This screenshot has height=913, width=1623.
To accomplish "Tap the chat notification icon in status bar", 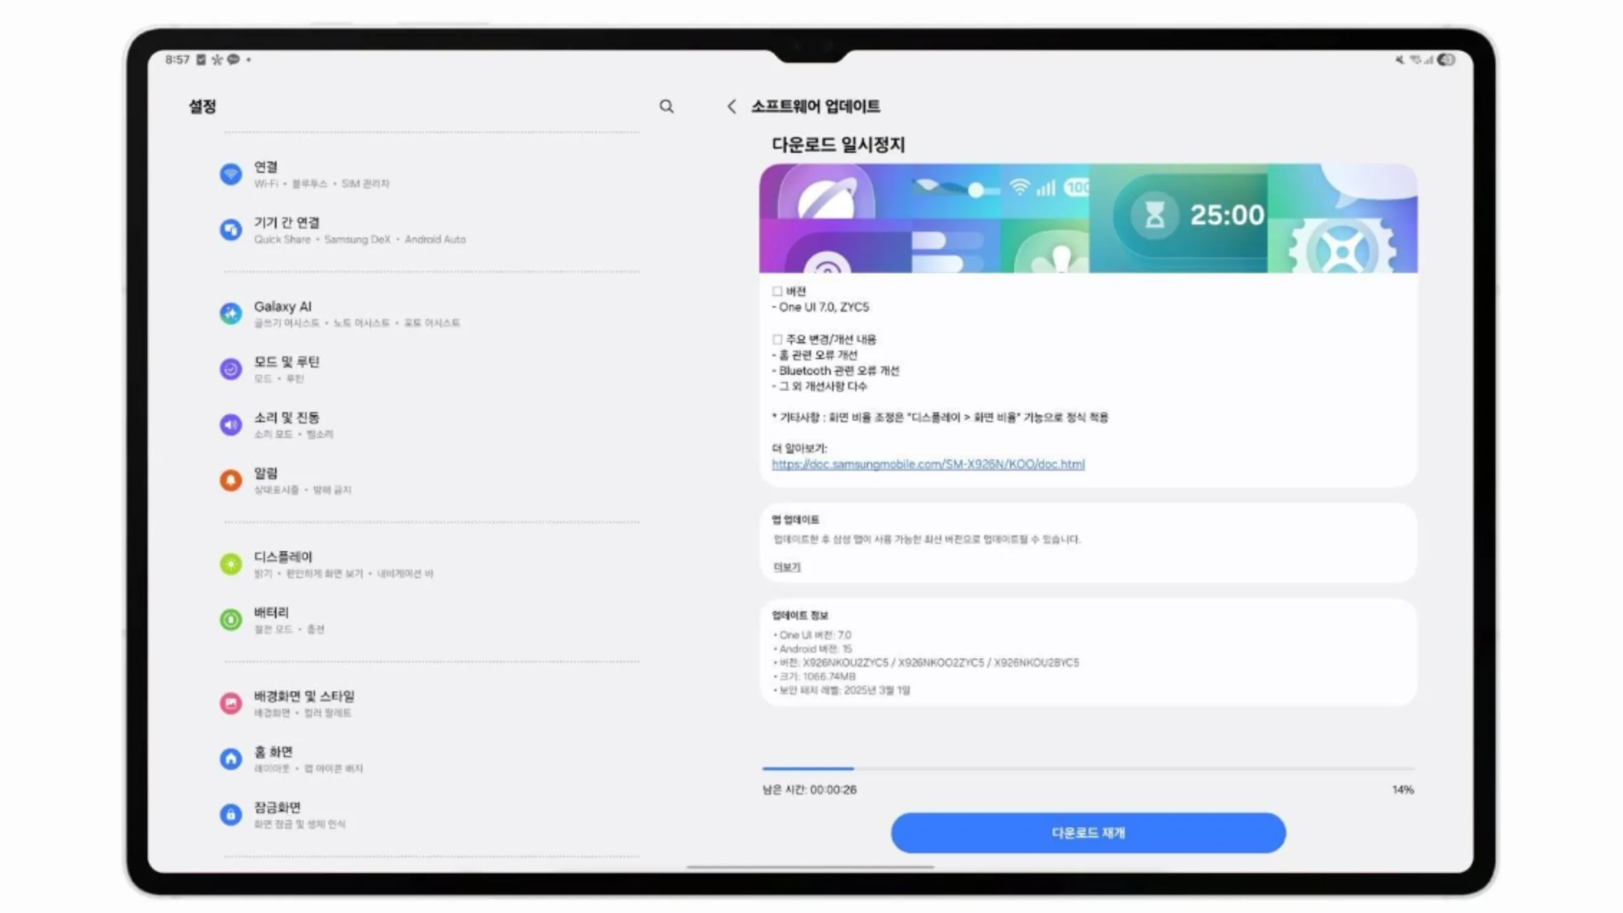I will (233, 59).
